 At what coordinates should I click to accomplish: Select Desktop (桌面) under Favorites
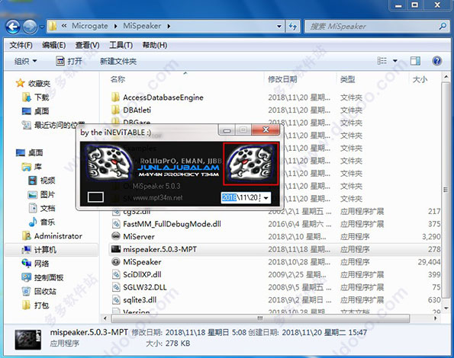[35, 111]
